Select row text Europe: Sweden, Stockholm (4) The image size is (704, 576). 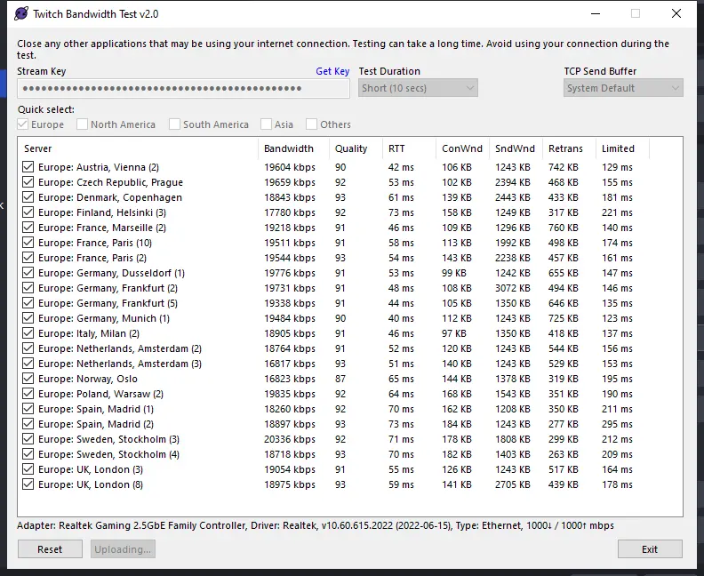pyautogui.click(x=108, y=454)
